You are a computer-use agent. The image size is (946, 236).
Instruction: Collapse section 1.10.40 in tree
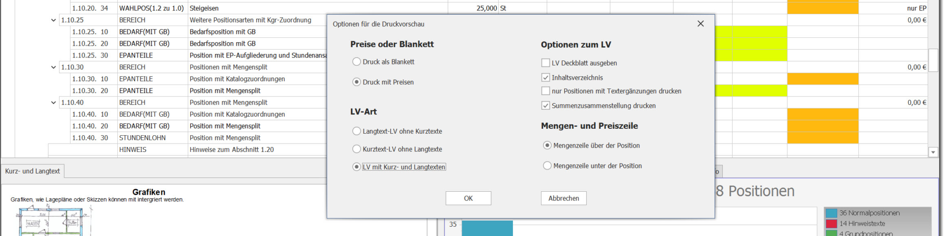point(54,103)
